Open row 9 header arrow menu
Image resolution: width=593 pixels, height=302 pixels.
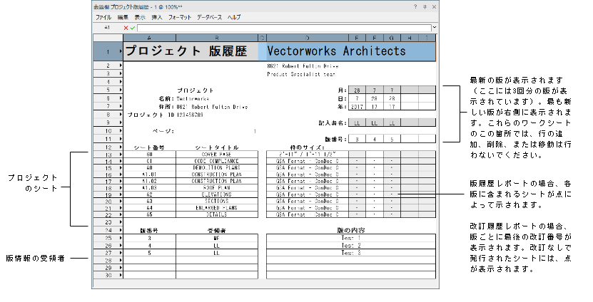[121, 123]
